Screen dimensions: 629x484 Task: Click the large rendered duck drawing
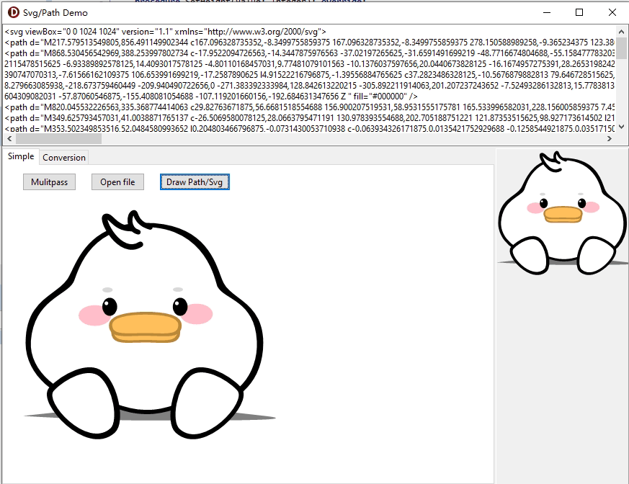coord(150,325)
